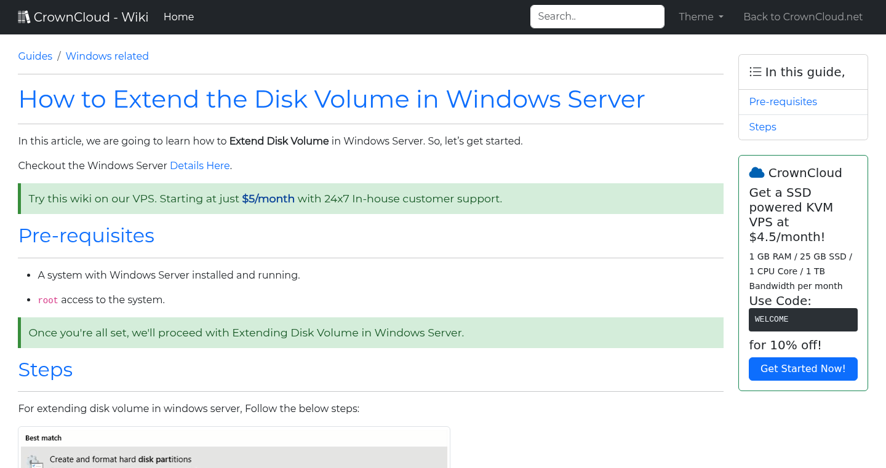Click the page heading 'How to Extend the Disk Volume'
The height and width of the screenshot is (468, 886).
tap(332, 99)
